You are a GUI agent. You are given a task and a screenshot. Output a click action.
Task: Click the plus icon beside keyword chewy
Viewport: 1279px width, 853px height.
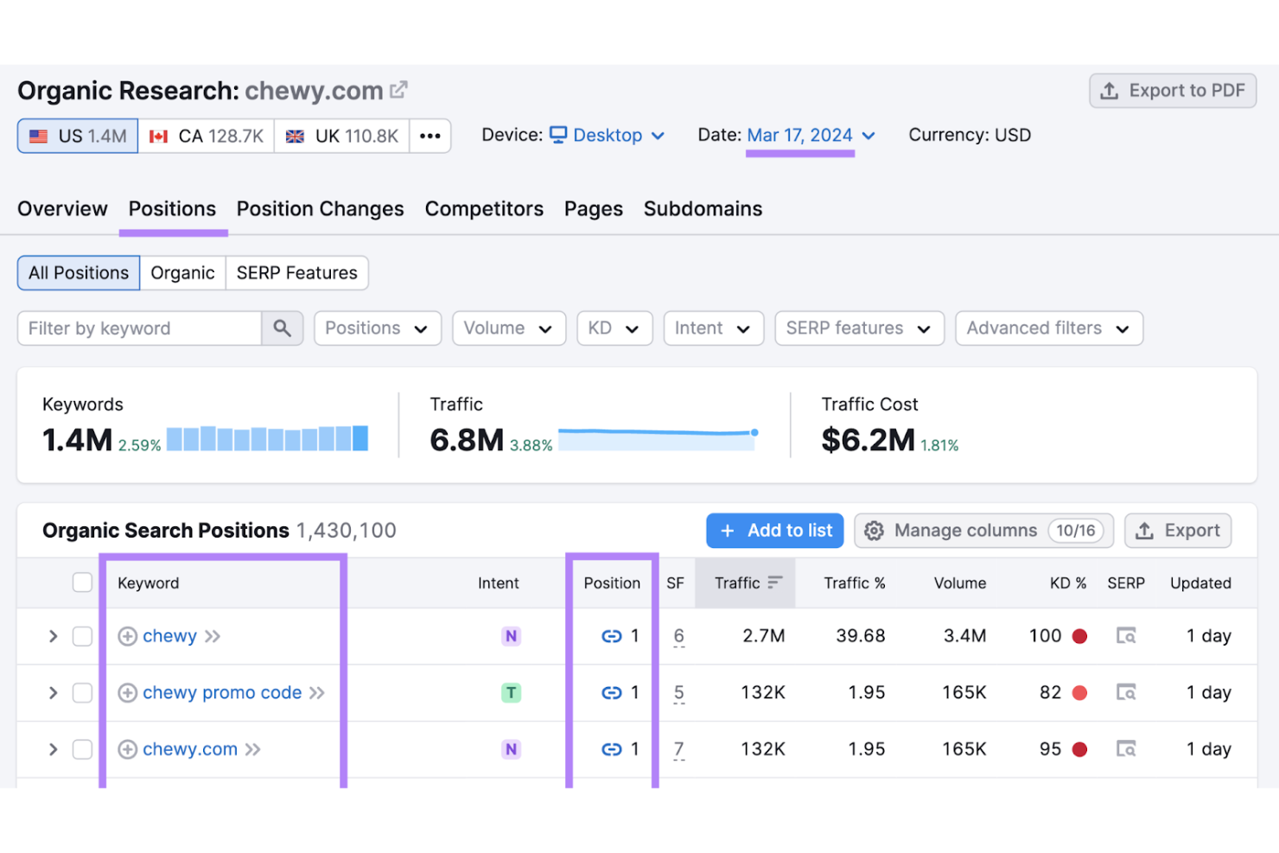[x=127, y=636]
